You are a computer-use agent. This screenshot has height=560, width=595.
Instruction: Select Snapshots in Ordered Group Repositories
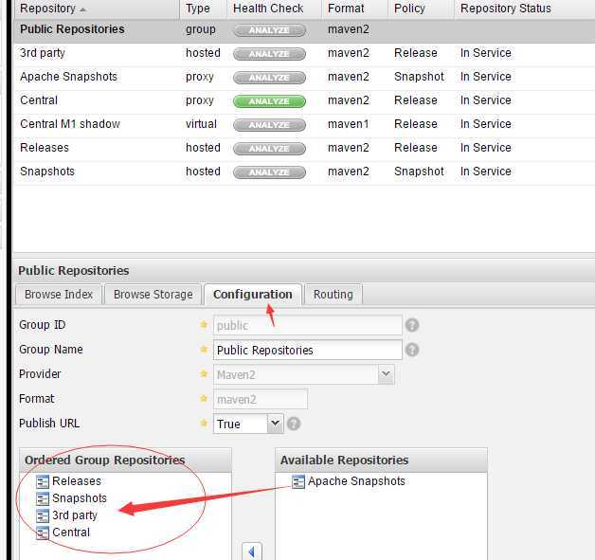click(x=80, y=498)
